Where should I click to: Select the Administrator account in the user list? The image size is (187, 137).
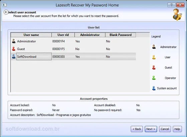pyautogui.click(x=73, y=41)
